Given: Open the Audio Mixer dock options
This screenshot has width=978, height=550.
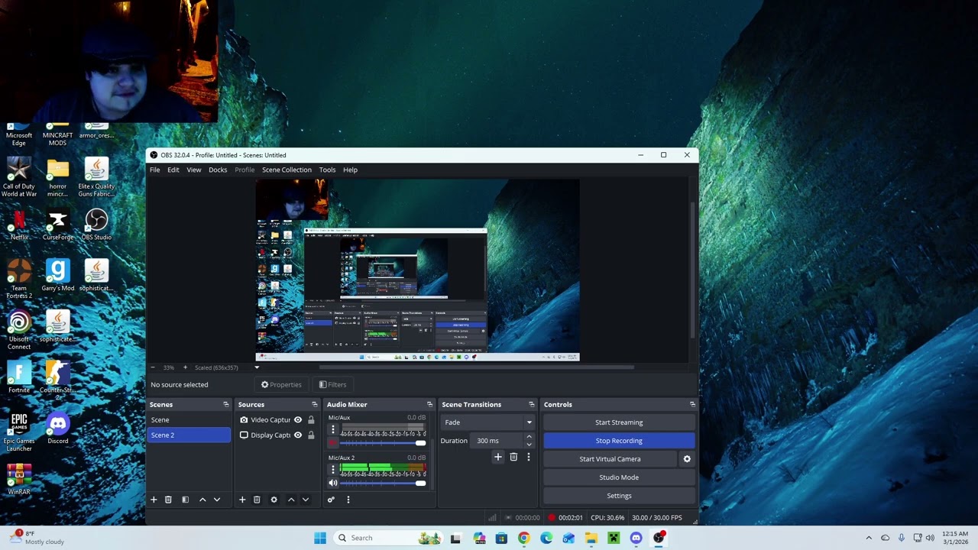Looking at the screenshot, I should coord(429,405).
